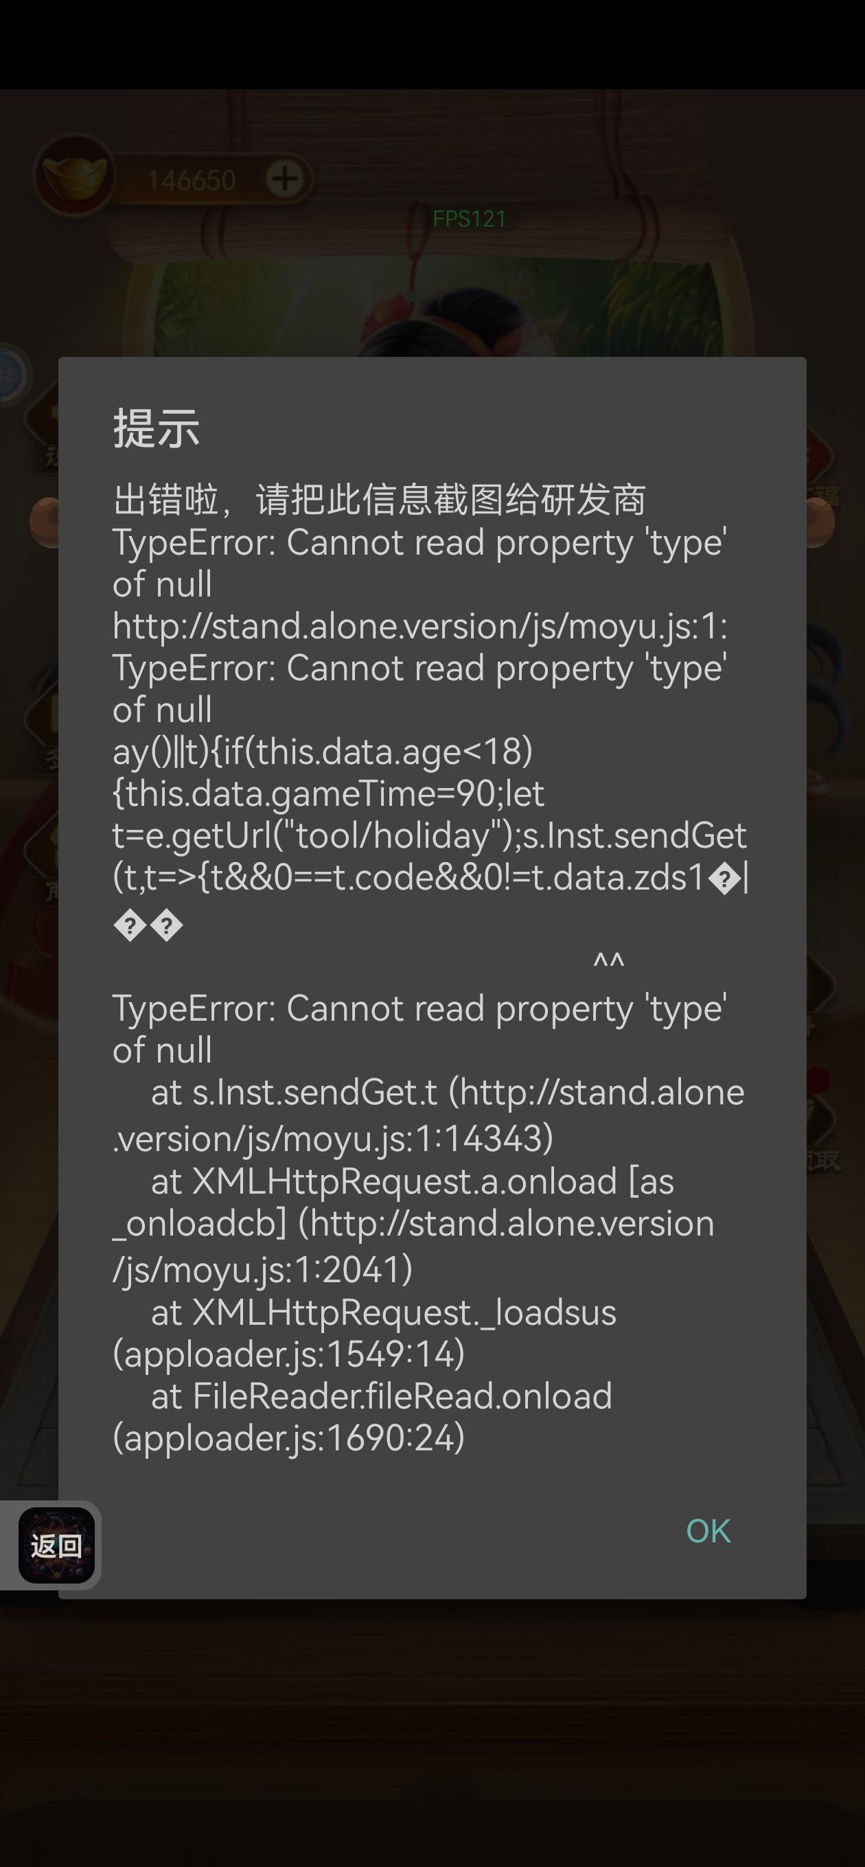
Task: Add more gold with the plus button
Action: [284, 178]
